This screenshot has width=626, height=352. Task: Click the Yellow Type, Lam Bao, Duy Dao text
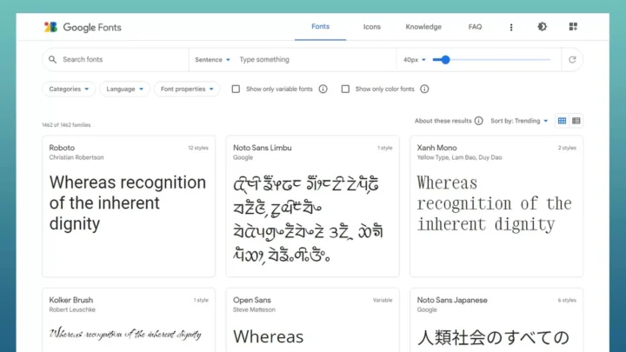pos(459,157)
